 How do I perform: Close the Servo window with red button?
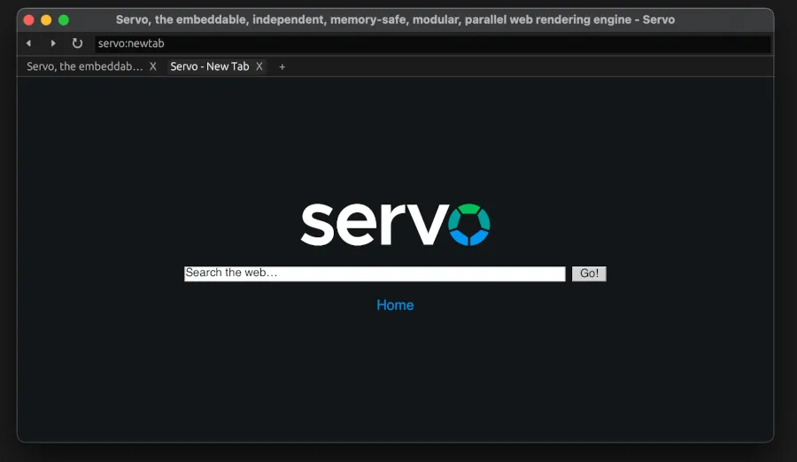pyautogui.click(x=28, y=19)
